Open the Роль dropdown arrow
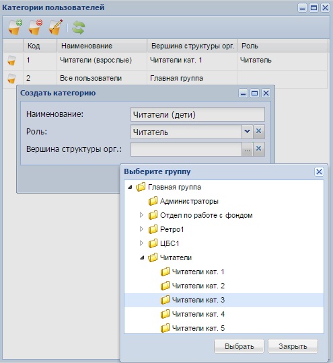This screenshot has width=333, height=363. tap(248, 132)
